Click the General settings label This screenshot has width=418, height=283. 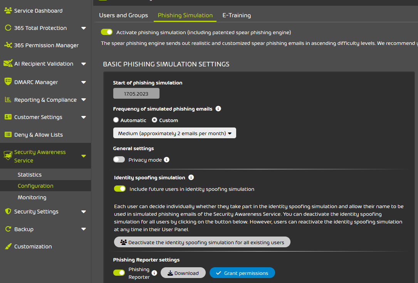point(134,148)
